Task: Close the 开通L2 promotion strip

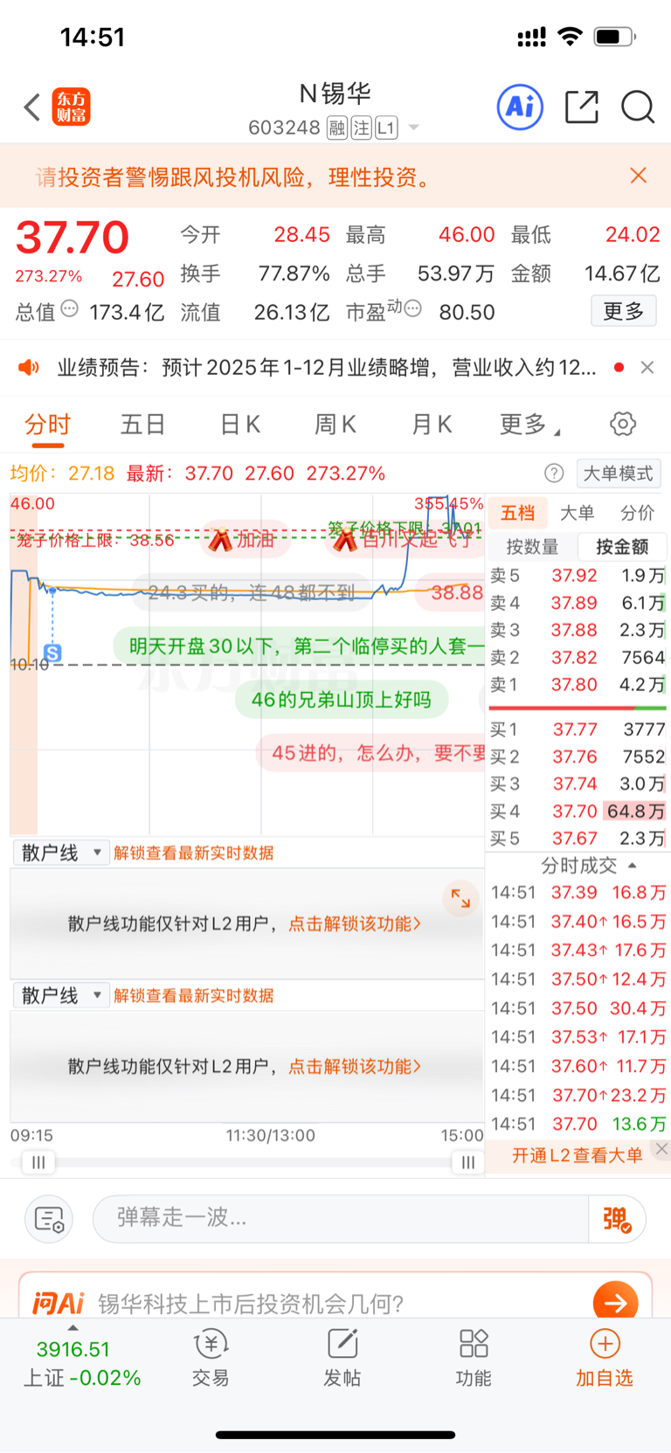Action: 661,1148
